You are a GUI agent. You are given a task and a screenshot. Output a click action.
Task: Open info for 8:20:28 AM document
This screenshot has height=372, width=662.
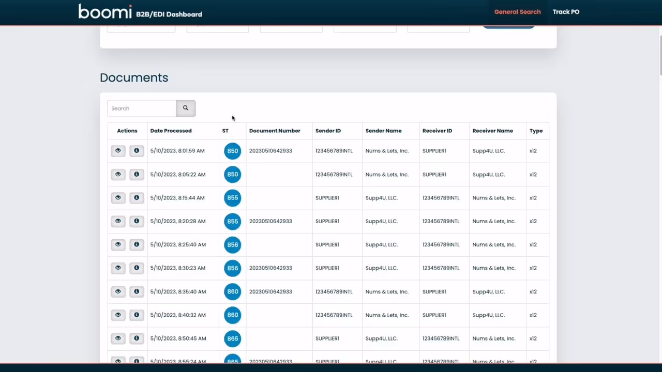click(x=137, y=221)
